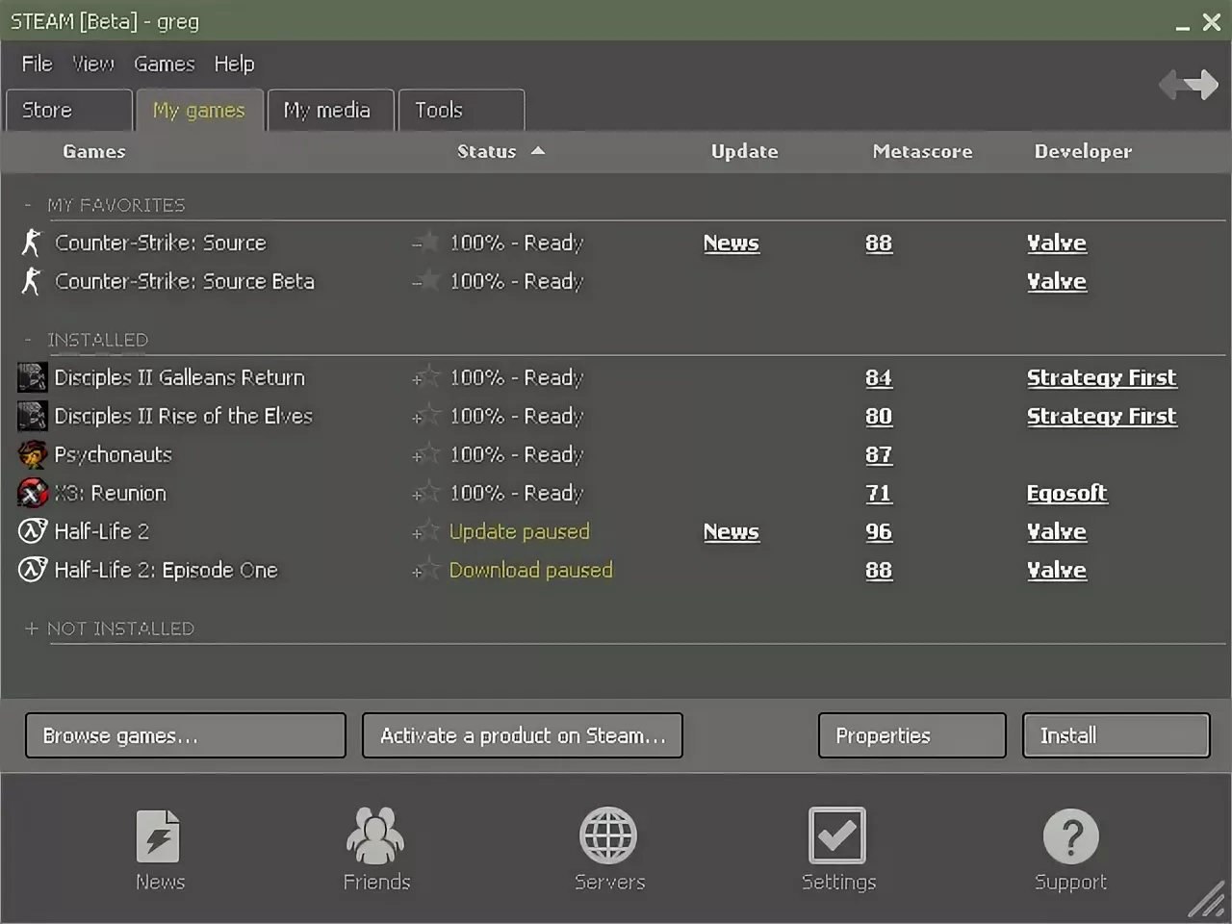Grab the window resize grip corner

point(1206,899)
